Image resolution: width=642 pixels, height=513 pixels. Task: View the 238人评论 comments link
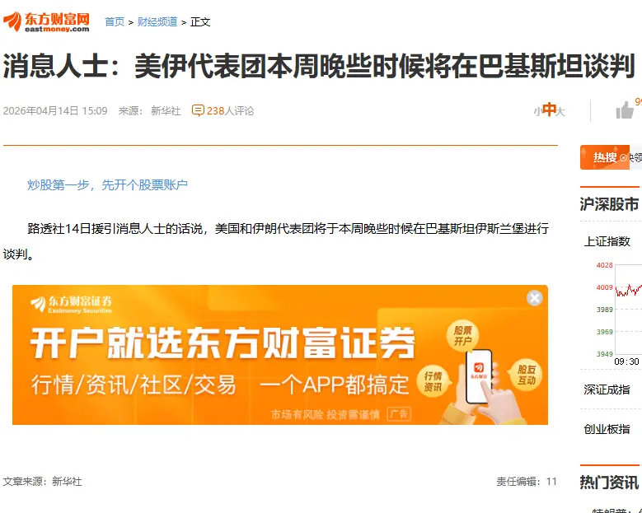tap(230, 111)
